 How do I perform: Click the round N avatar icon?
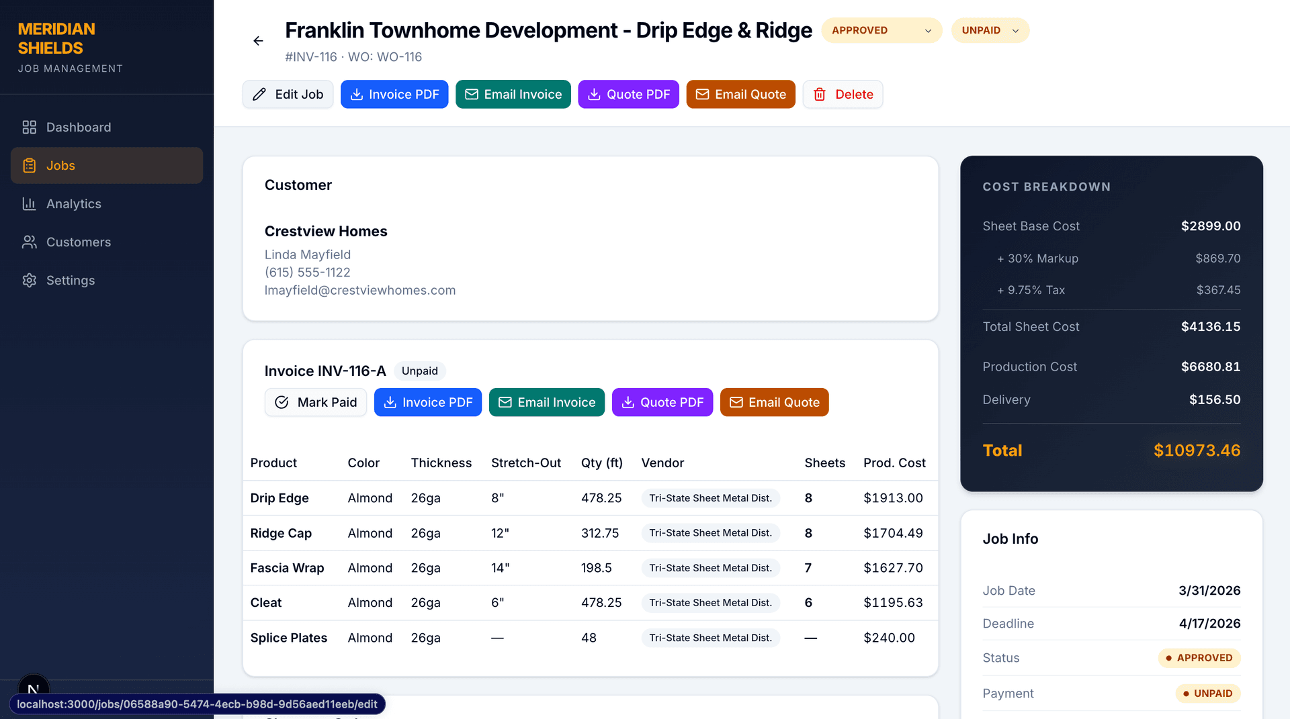[x=34, y=688]
